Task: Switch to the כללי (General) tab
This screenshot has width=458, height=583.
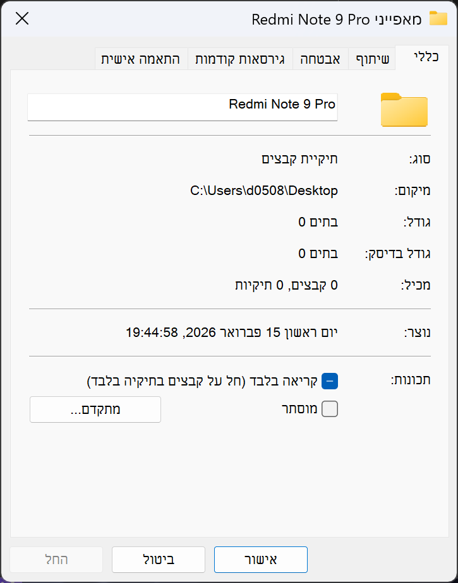Action: (x=426, y=59)
